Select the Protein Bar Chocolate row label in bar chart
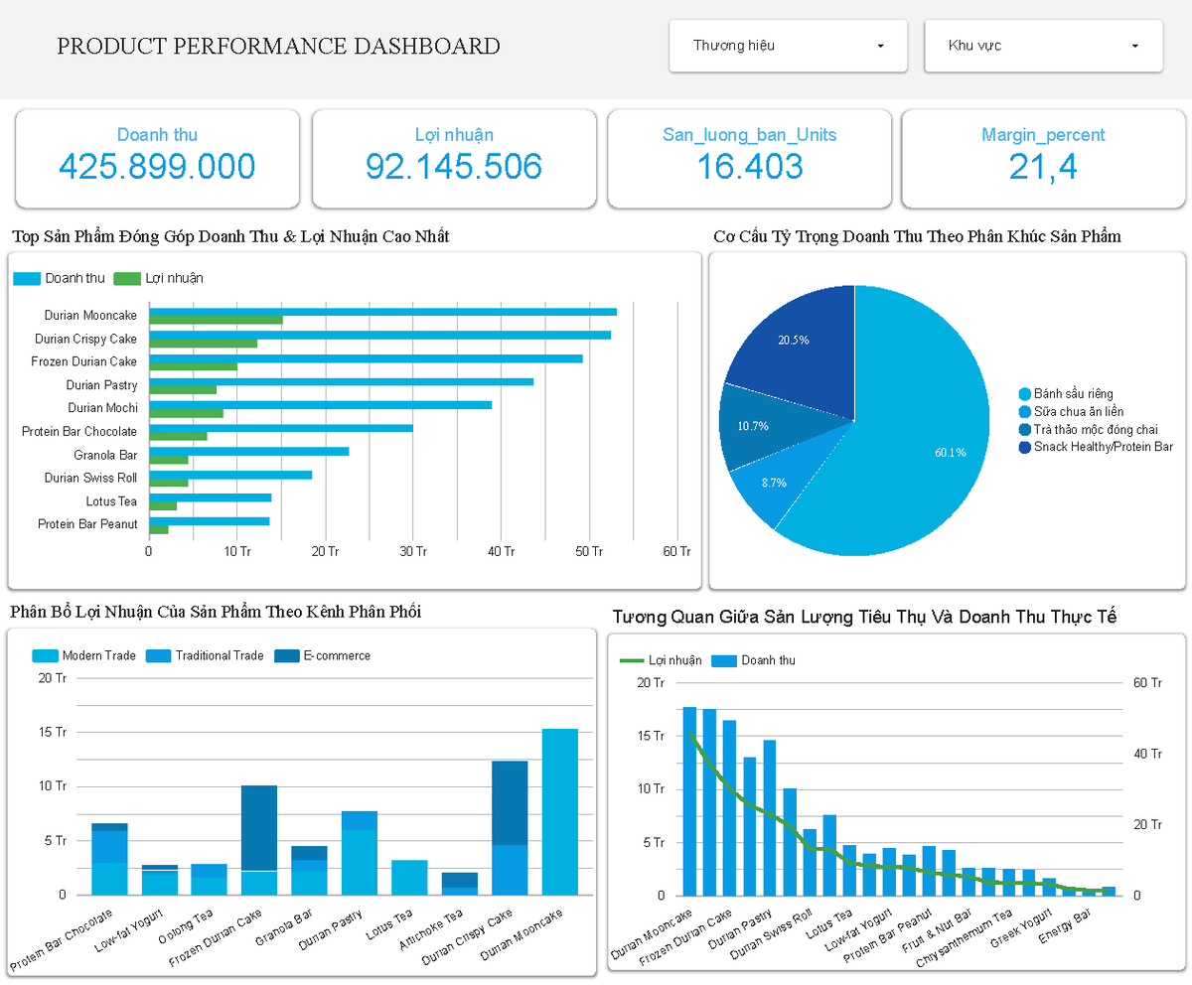This screenshot has height=985, width=1192. tap(79, 432)
